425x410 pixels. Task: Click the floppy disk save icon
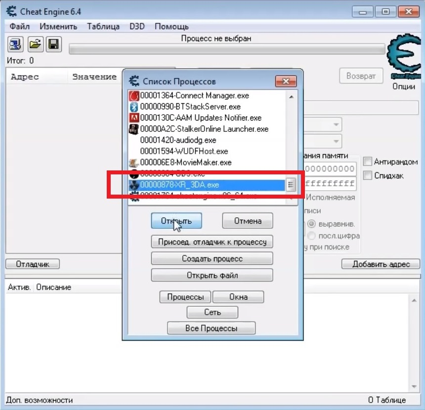coord(54,44)
